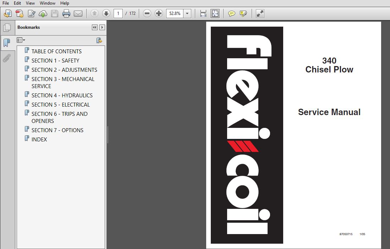Click the page number input field
390x249 pixels.
tap(118, 13)
